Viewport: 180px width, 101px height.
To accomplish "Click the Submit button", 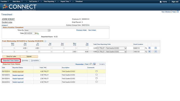I will 29,56.
